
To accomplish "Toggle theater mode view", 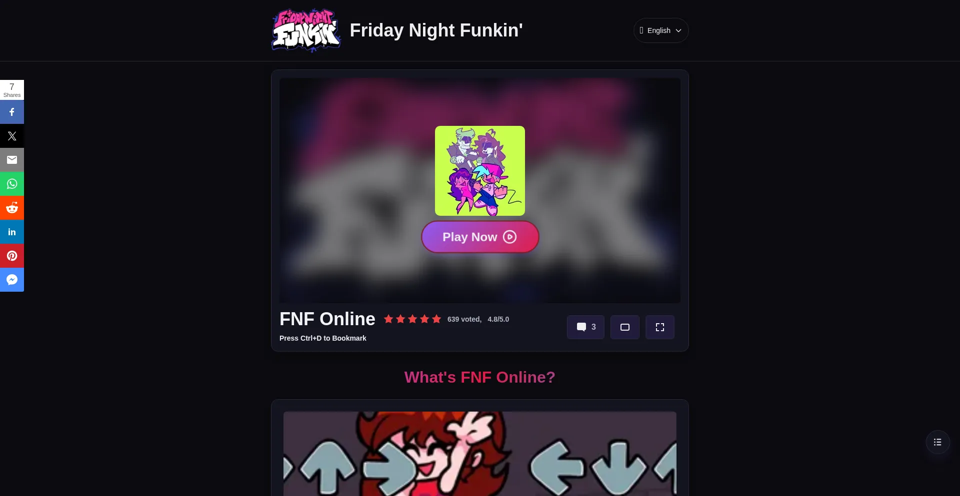I will [x=625, y=327].
